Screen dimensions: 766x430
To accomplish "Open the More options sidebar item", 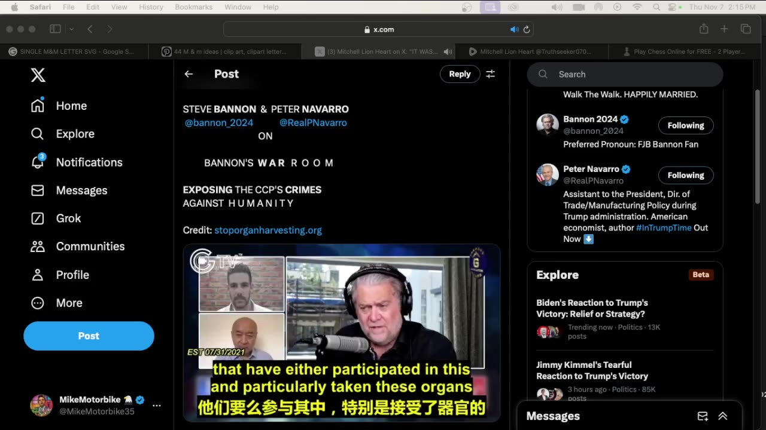I will pyautogui.click(x=56, y=303).
